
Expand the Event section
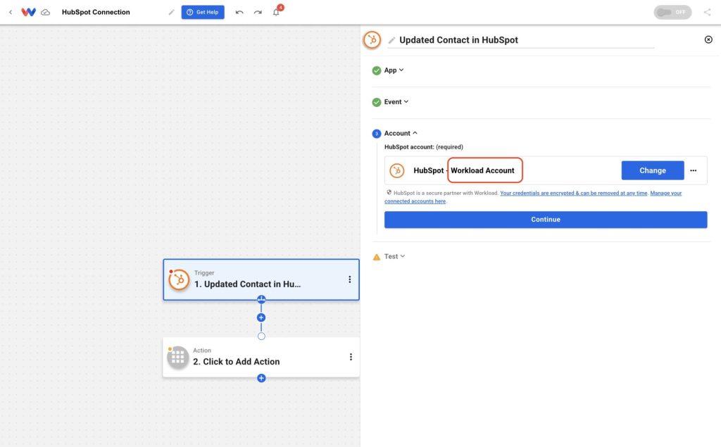tap(396, 102)
